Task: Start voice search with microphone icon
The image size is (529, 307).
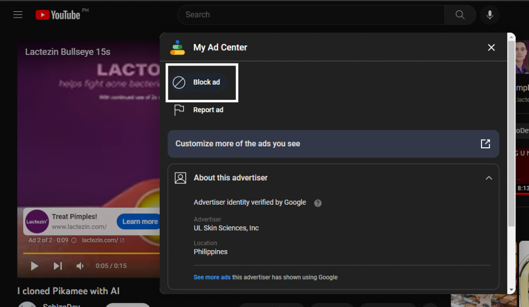Action: 490,15
